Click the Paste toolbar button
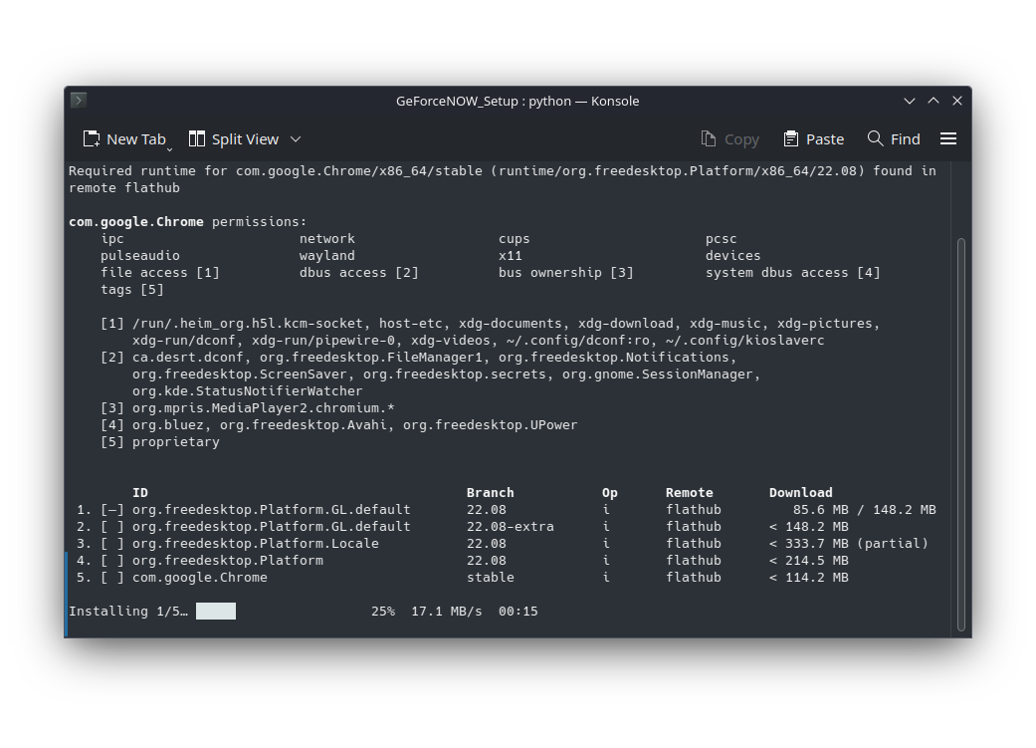The width and height of the screenshot is (1036, 748). (x=813, y=138)
